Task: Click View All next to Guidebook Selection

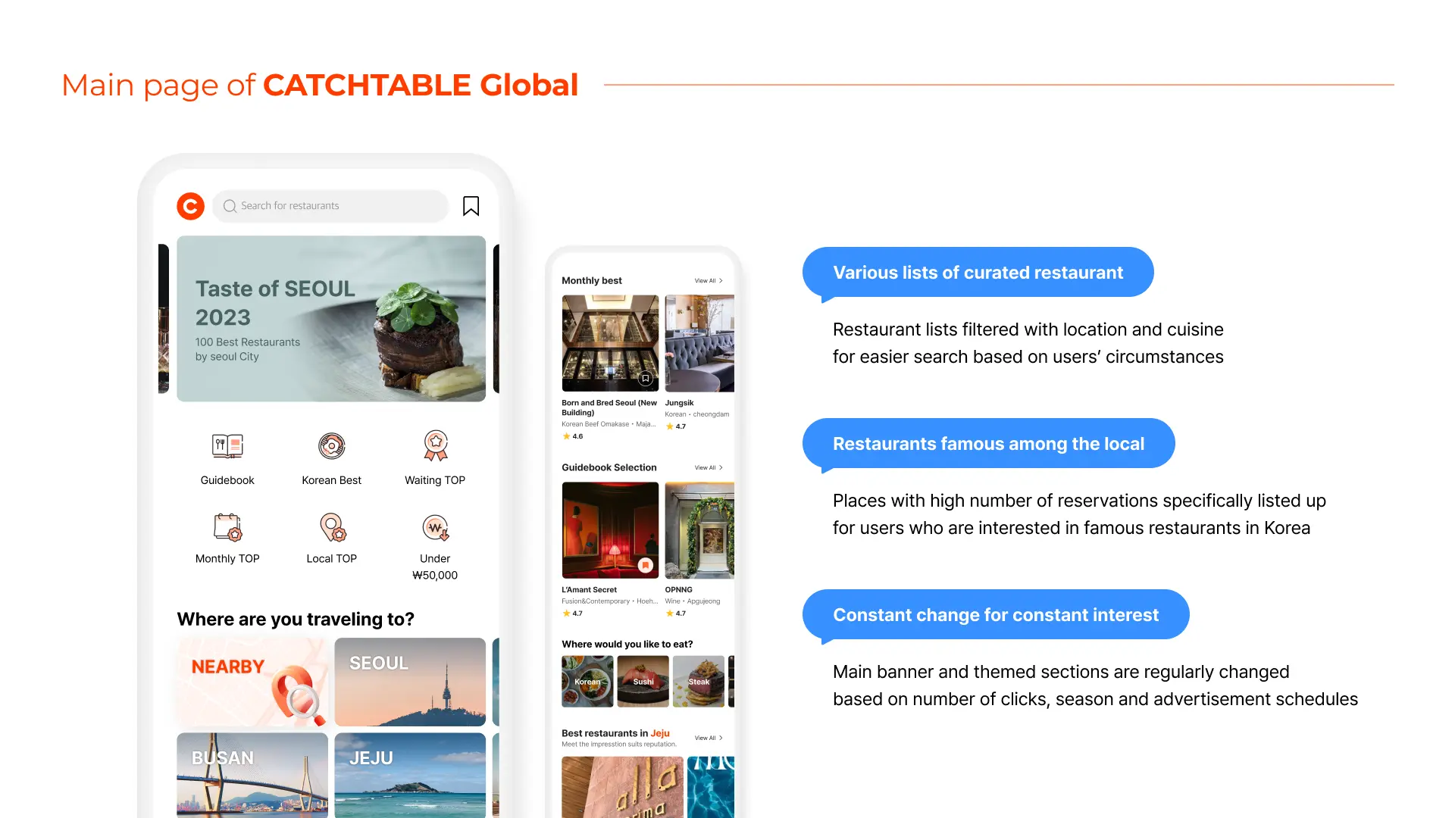Action: tap(709, 468)
